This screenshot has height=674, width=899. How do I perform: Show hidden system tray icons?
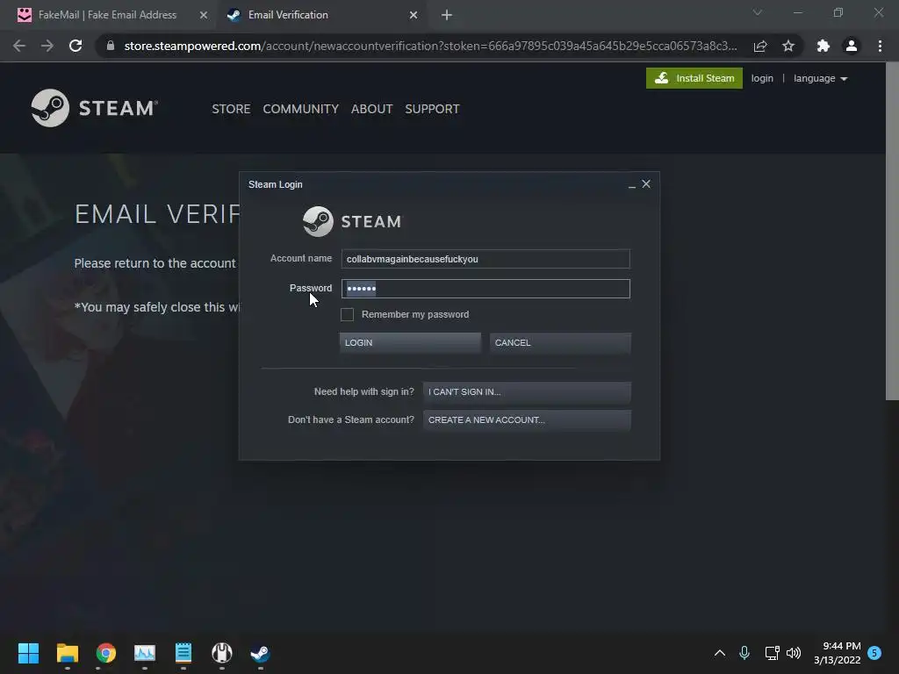pos(720,653)
